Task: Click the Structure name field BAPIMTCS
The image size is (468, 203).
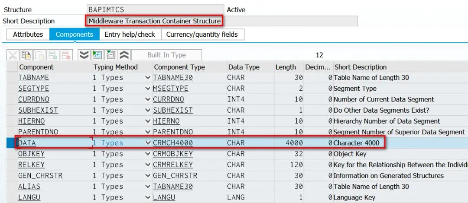Action: [x=155, y=10]
